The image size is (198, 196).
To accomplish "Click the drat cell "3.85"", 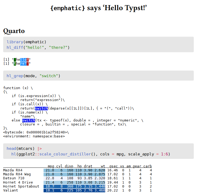I will coord(88,178).
